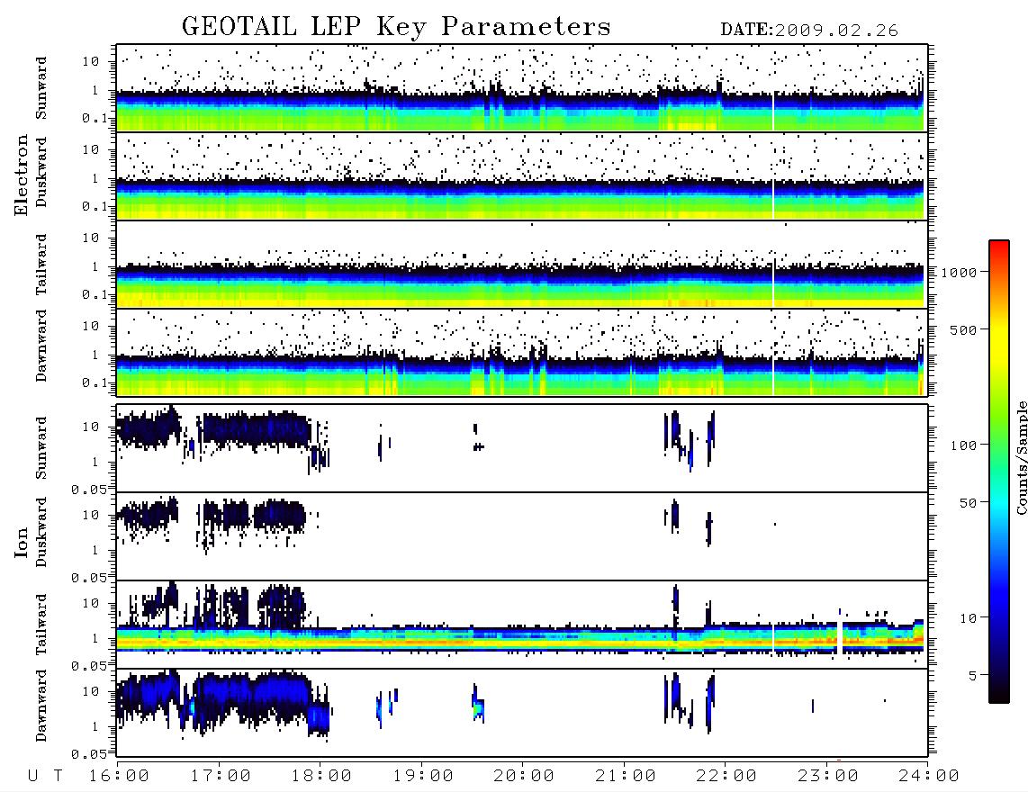Click the Ion Tailward spectrogram band

click(x=520, y=639)
